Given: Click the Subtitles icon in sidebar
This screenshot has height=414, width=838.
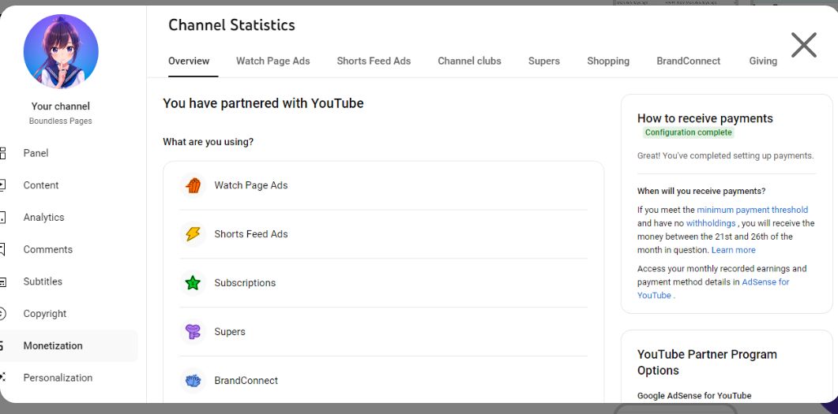Looking at the screenshot, I should (x=2, y=282).
